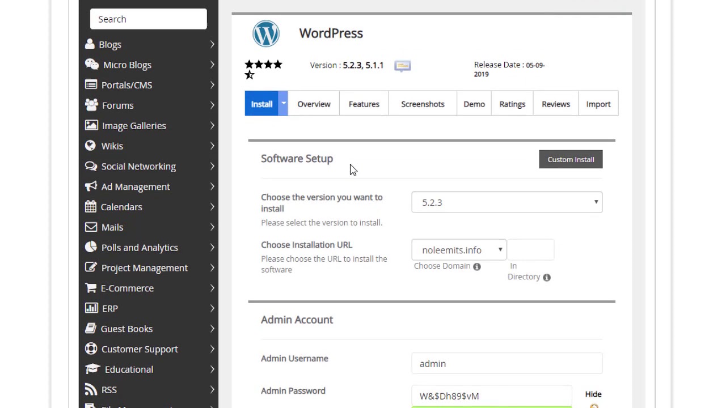Open the Install button dropdown arrow
The height and width of the screenshot is (408, 726).
click(x=283, y=104)
